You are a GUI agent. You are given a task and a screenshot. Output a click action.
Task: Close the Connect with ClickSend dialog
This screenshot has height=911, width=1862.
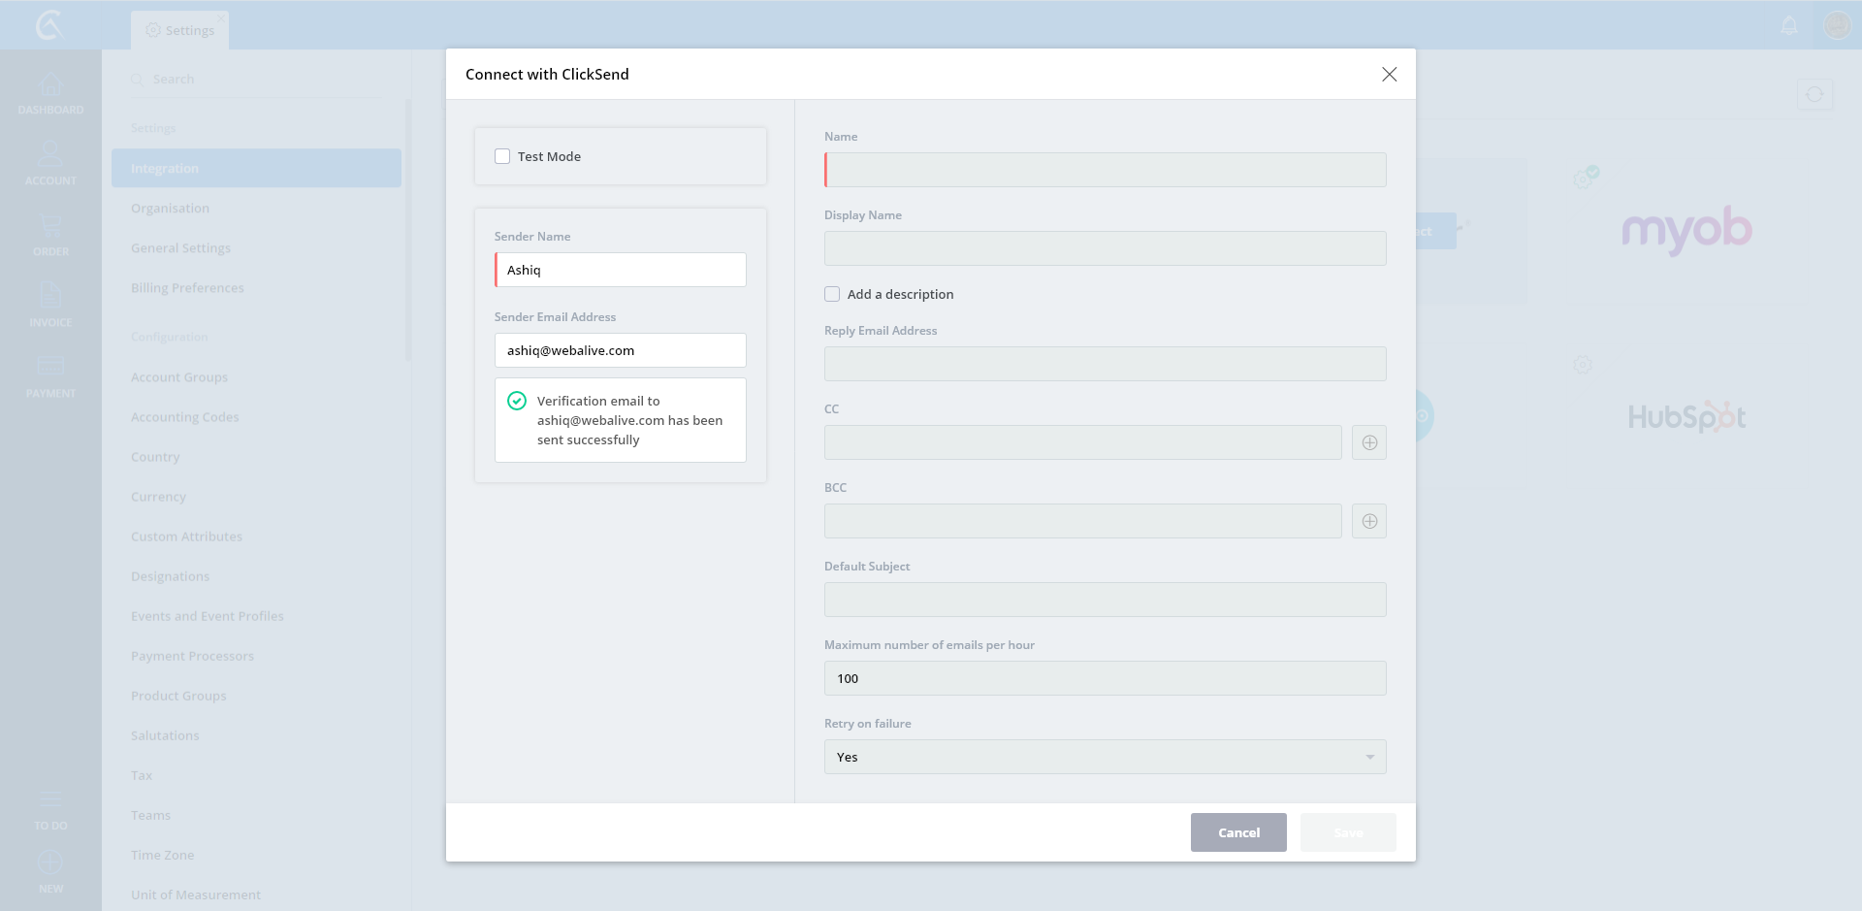tap(1389, 75)
